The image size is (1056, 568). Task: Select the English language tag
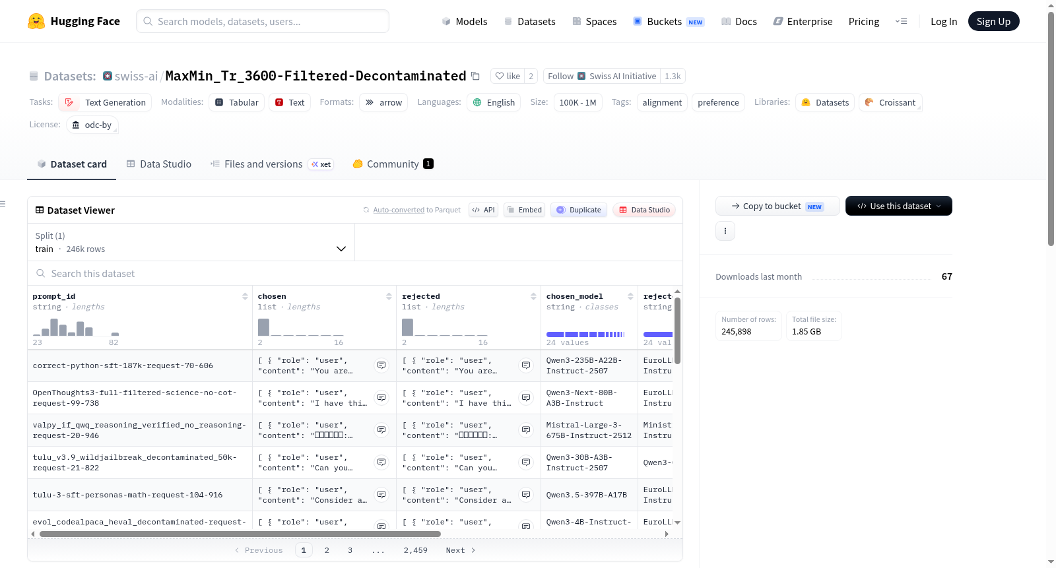[x=494, y=102]
